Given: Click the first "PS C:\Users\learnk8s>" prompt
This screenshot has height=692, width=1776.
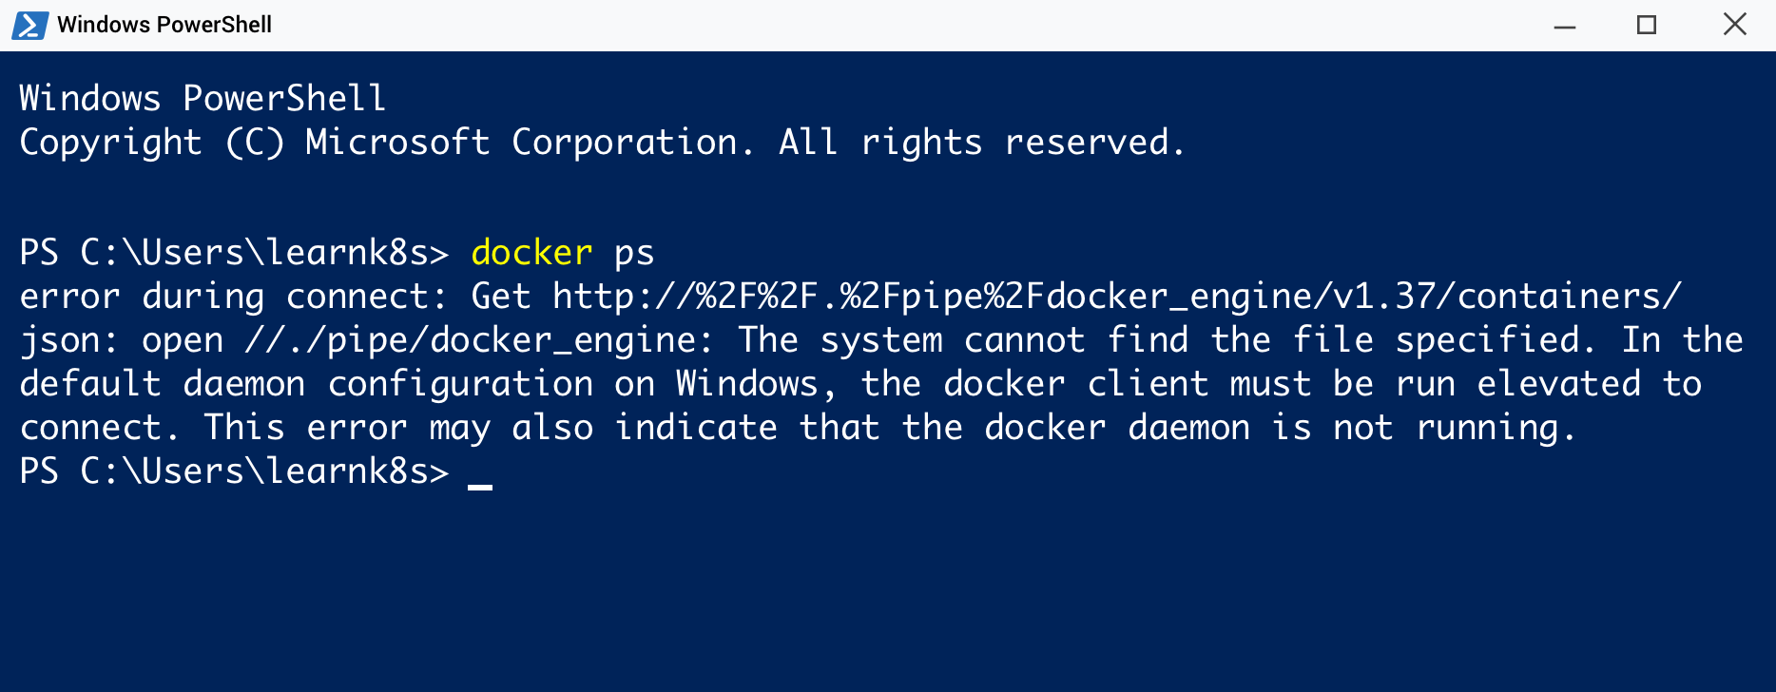Looking at the screenshot, I should [233, 253].
